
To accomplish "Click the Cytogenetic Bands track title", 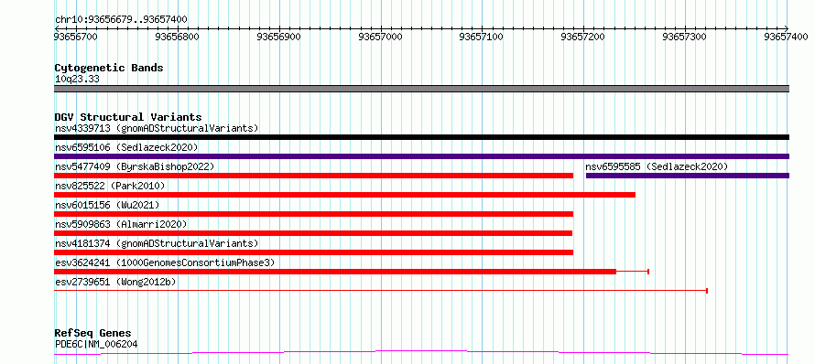I will click(x=109, y=68).
